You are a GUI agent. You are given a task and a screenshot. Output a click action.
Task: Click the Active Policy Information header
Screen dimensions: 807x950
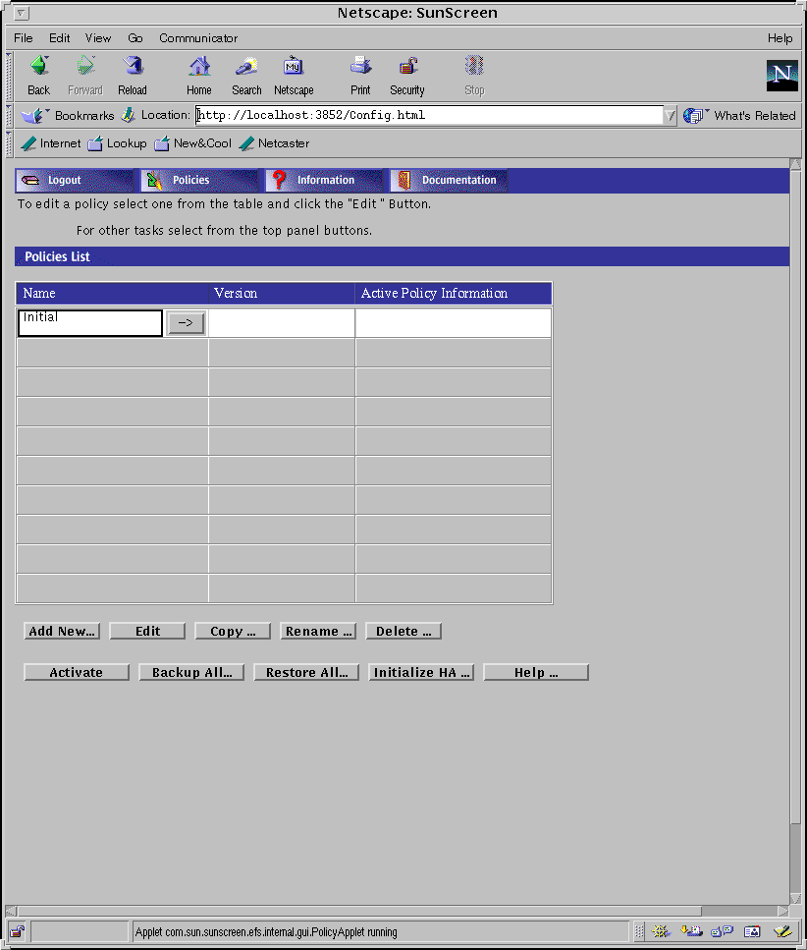454,293
